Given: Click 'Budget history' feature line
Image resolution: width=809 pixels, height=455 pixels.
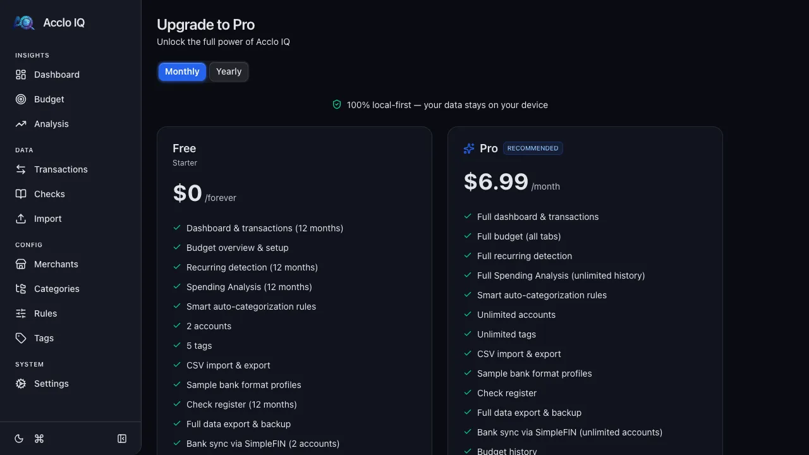Looking at the screenshot, I should pos(507,451).
